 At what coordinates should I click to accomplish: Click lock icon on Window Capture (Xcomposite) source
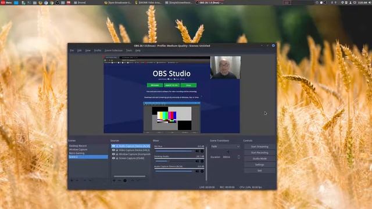[117, 154]
